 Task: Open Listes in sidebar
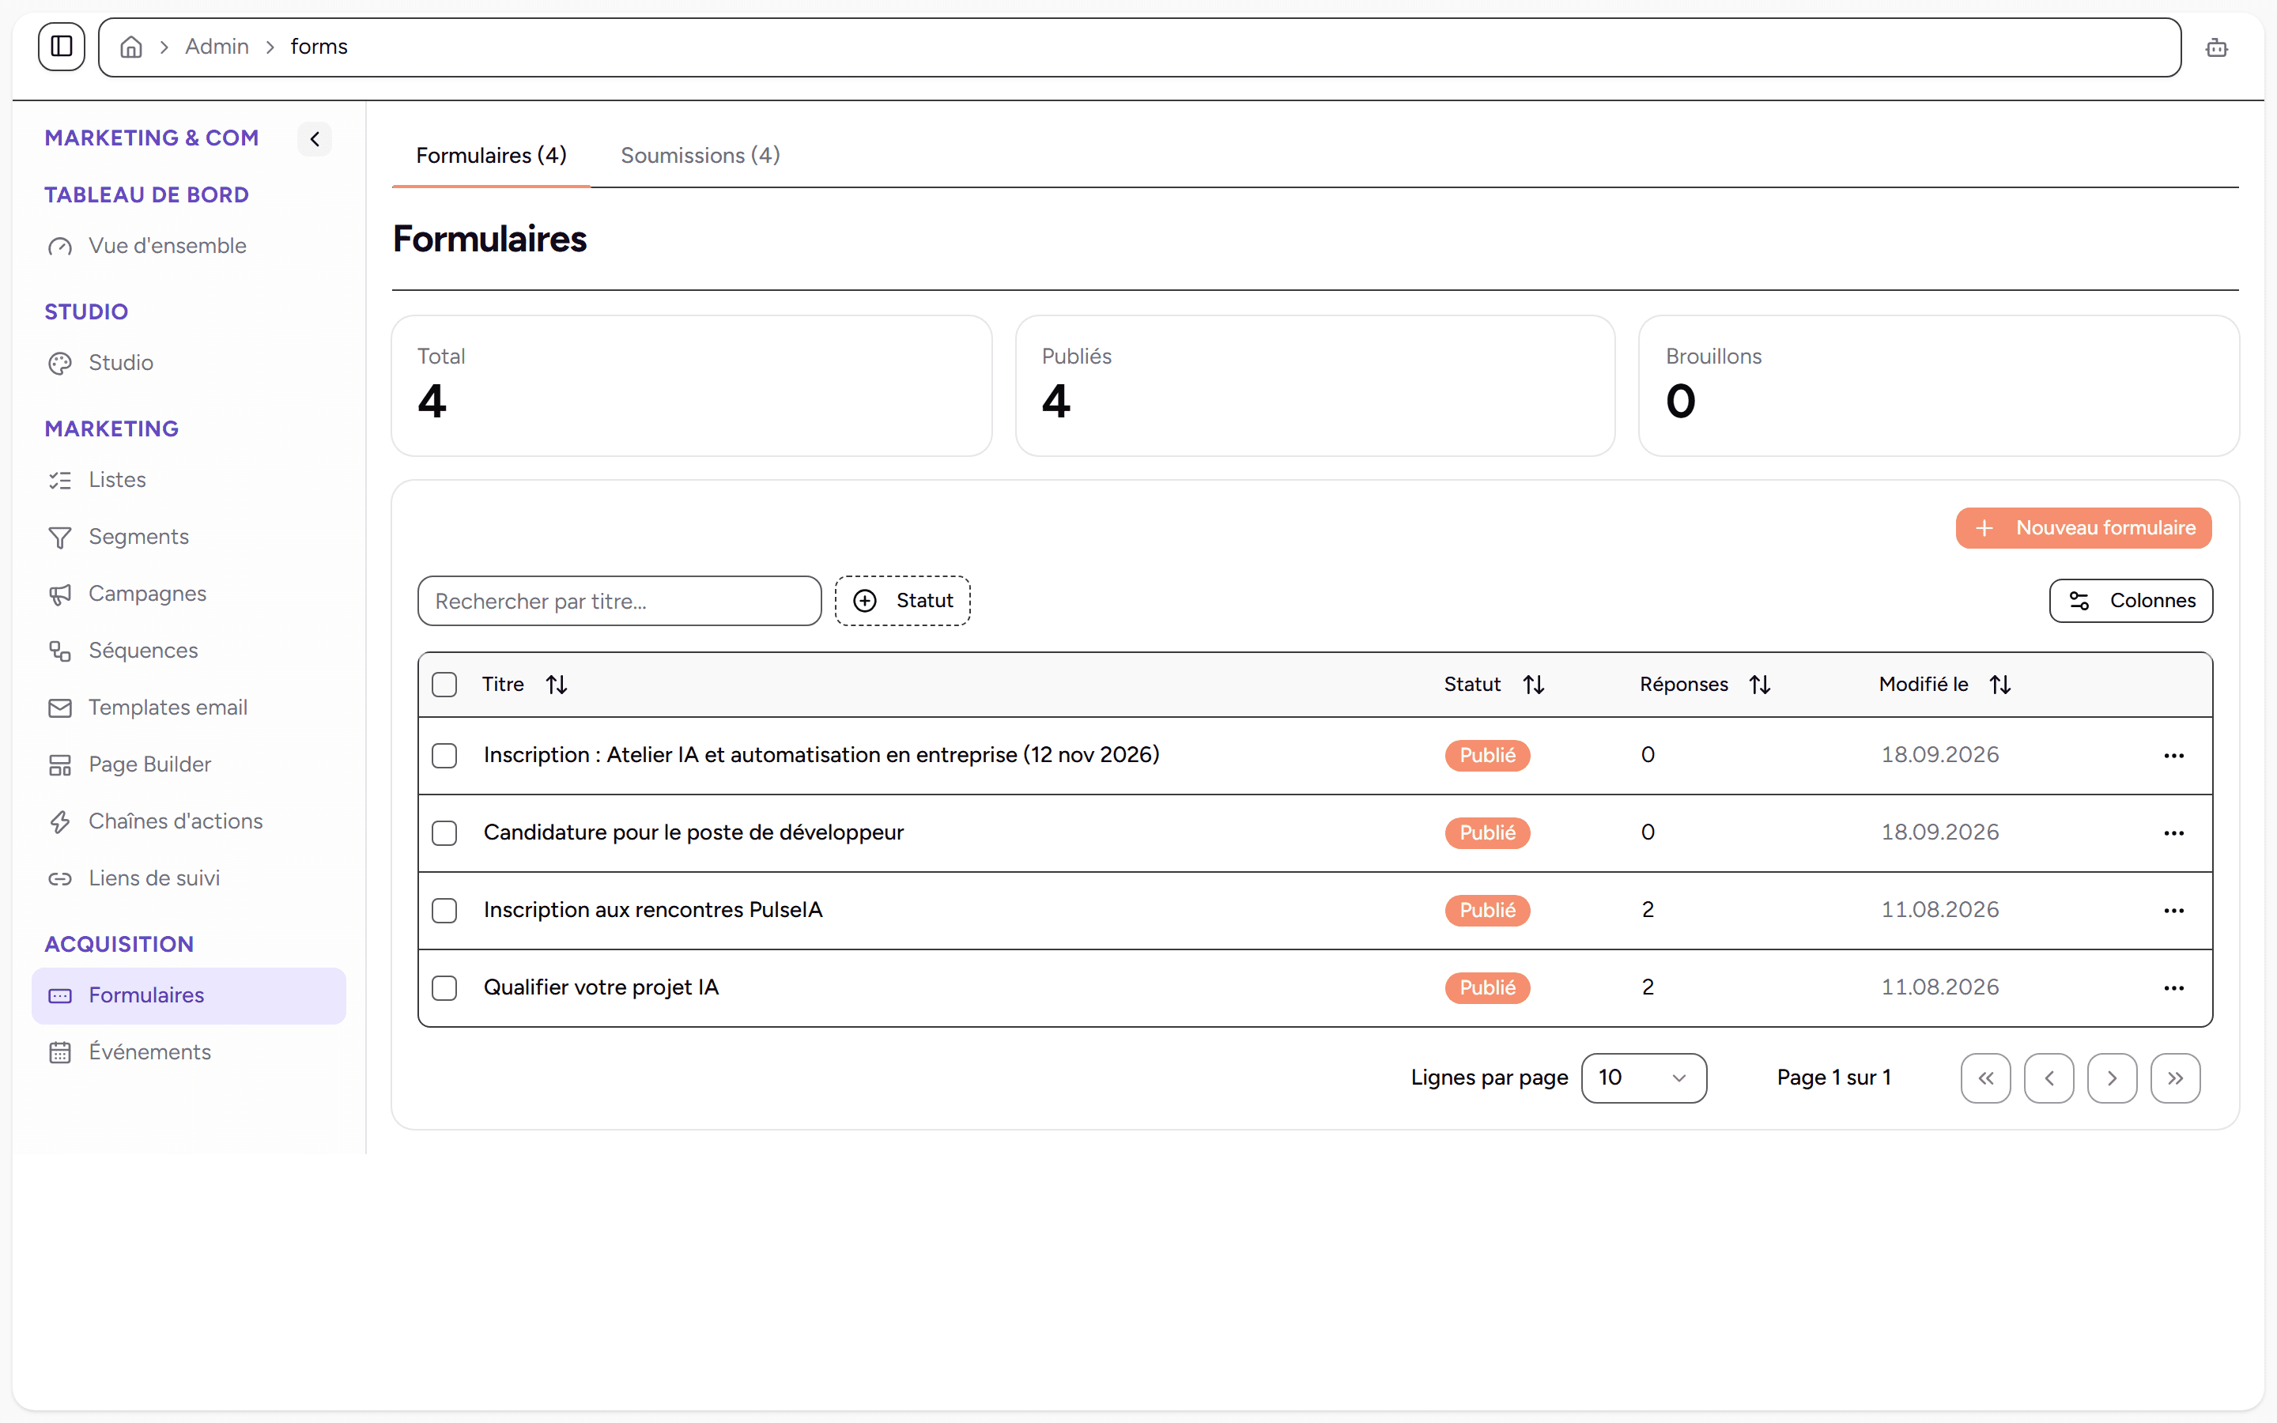point(188,480)
